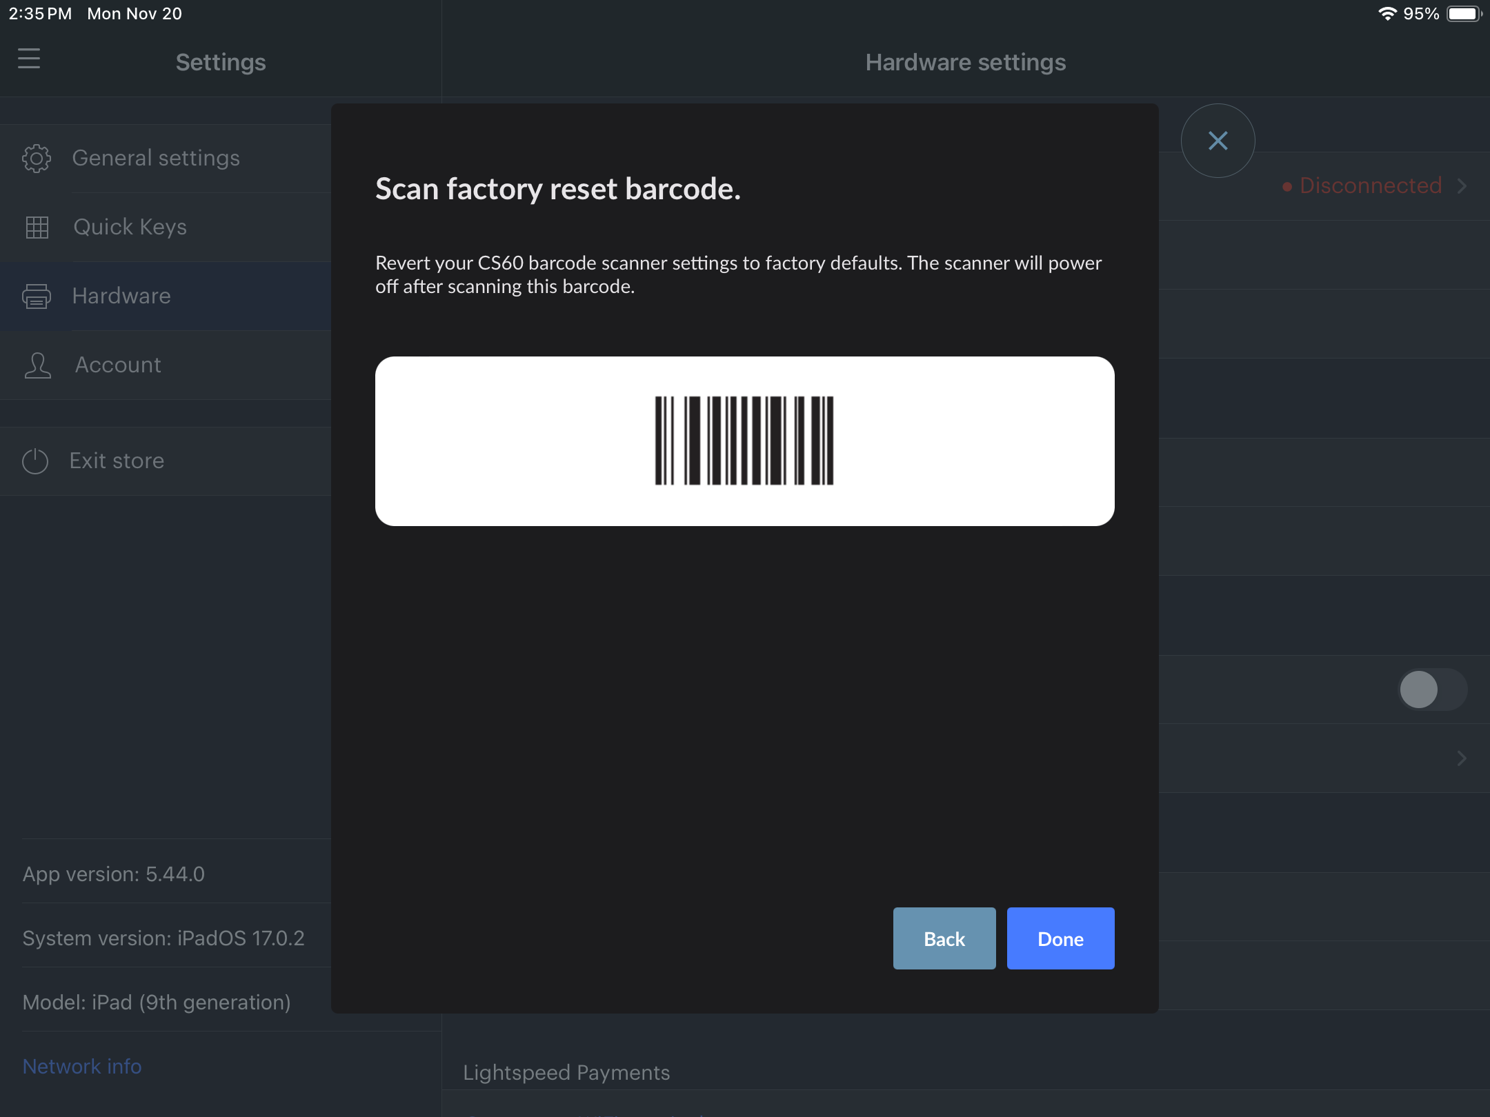
Task: Select Quick Keys menu item
Action: pyautogui.click(x=130, y=227)
